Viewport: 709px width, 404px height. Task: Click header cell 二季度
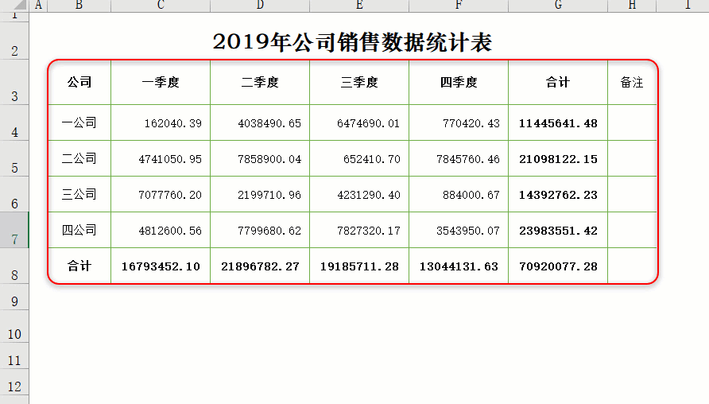tap(260, 83)
